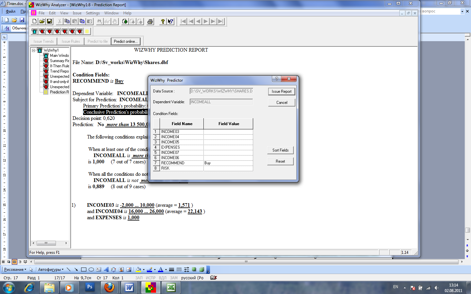Click the INCOME07 field name row
471x294 pixels.
coord(182,153)
